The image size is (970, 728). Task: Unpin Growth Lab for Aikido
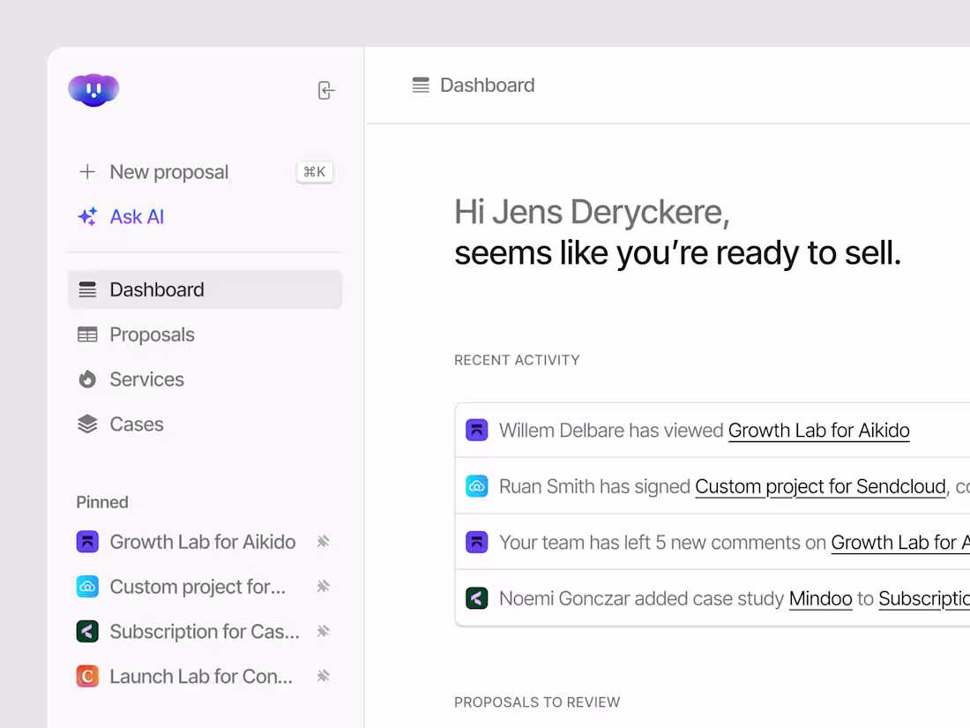pyautogui.click(x=323, y=542)
